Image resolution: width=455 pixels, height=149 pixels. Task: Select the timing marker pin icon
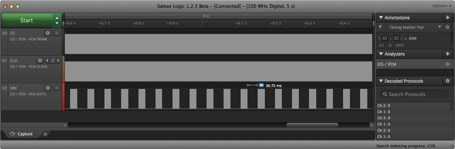pyautogui.click(x=380, y=27)
